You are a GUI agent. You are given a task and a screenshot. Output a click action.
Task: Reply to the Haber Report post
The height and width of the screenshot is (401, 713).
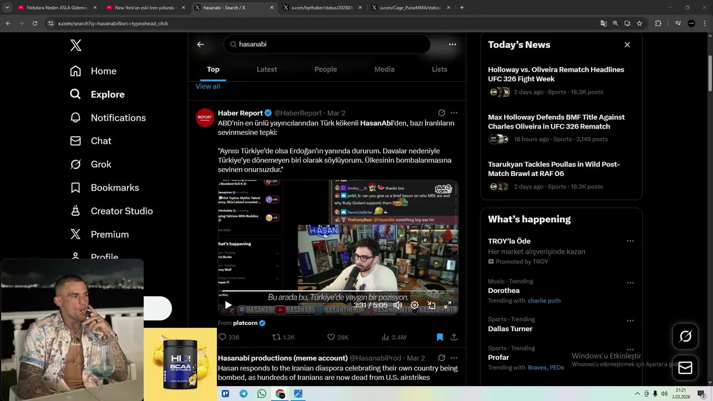coord(228,338)
